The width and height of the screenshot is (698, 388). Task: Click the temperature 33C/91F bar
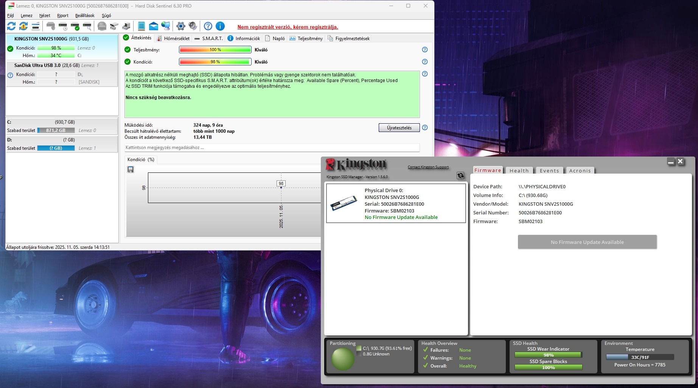pyautogui.click(x=640, y=357)
